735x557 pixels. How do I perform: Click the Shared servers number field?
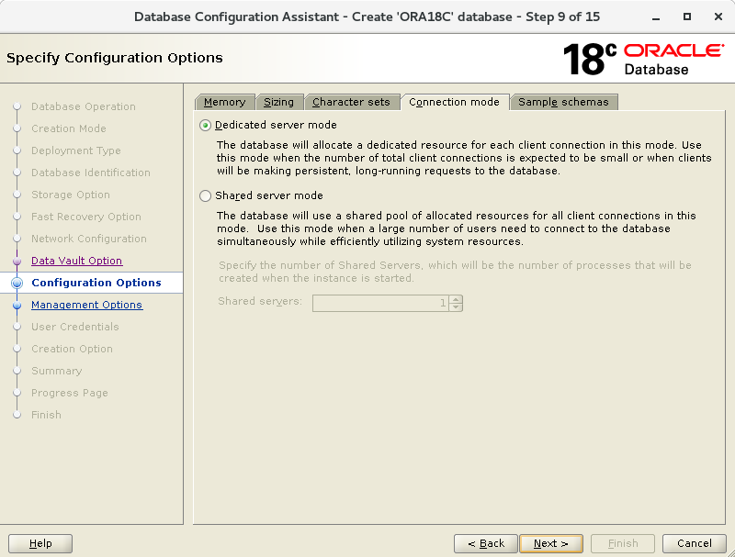pos(380,303)
